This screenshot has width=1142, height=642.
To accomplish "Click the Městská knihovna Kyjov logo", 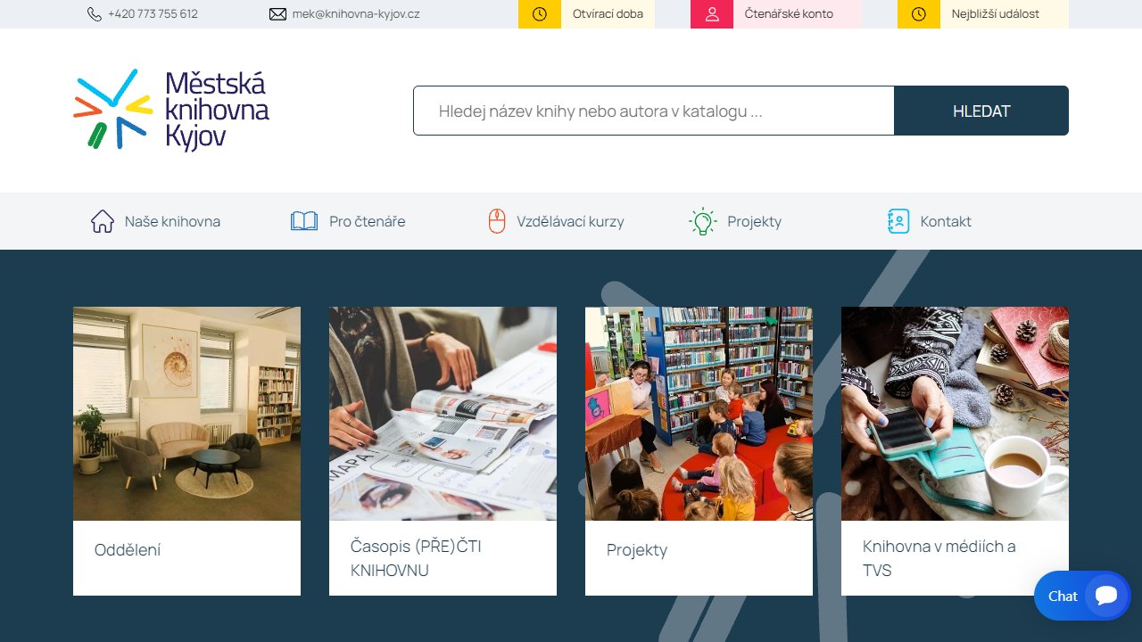I will coord(171,110).
